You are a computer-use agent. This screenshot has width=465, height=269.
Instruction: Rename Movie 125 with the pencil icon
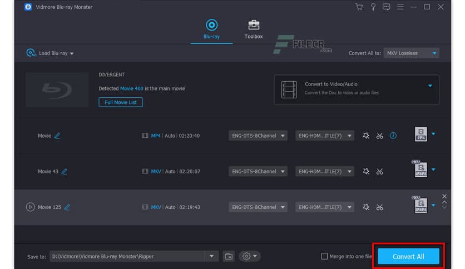tap(67, 207)
